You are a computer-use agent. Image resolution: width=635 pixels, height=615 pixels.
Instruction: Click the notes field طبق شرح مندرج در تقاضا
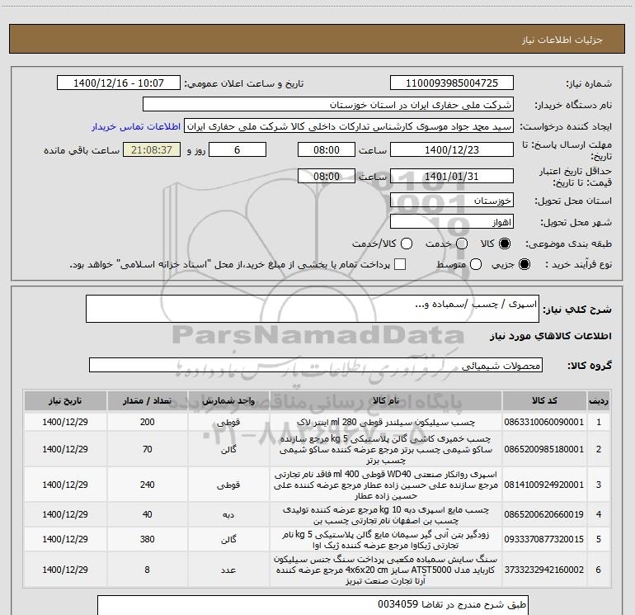[x=313, y=605]
